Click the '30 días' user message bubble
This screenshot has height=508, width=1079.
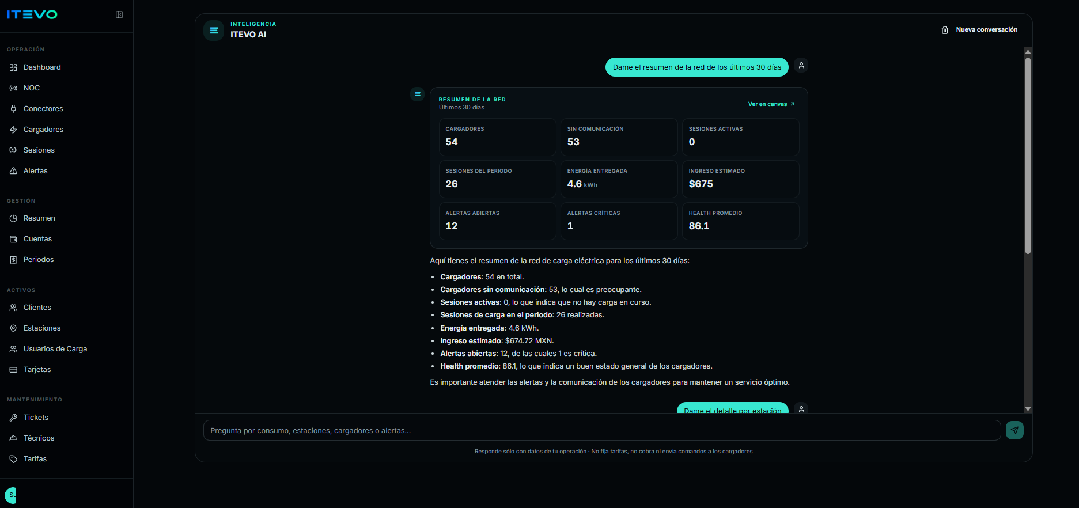point(697,67)
